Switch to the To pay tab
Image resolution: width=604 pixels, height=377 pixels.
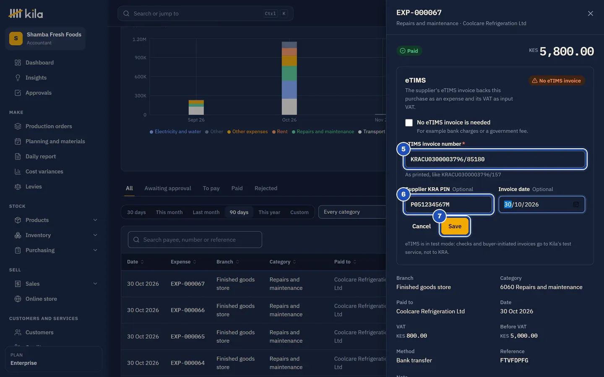pyautogui.click(x=211, y=188)
